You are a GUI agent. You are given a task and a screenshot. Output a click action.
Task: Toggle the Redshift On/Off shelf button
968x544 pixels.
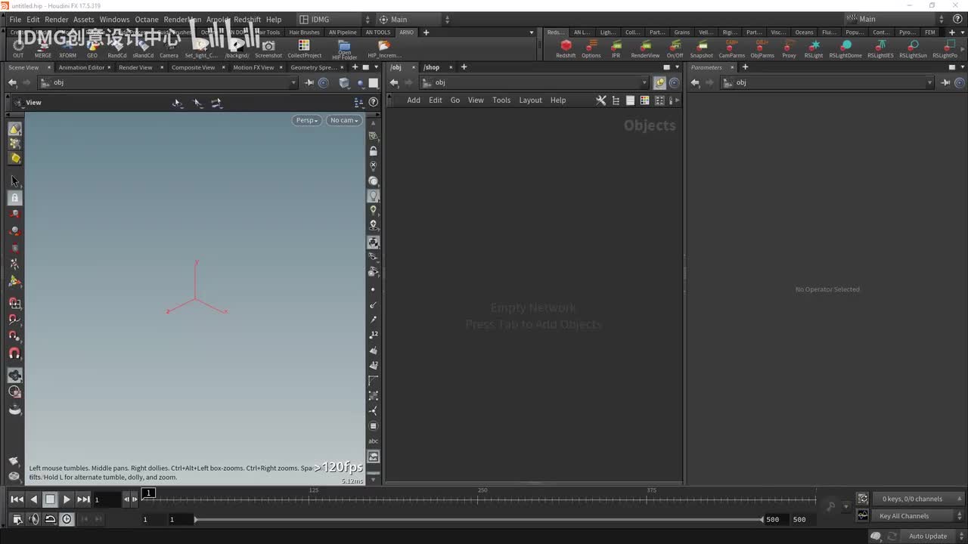click(x=675, y=47)
